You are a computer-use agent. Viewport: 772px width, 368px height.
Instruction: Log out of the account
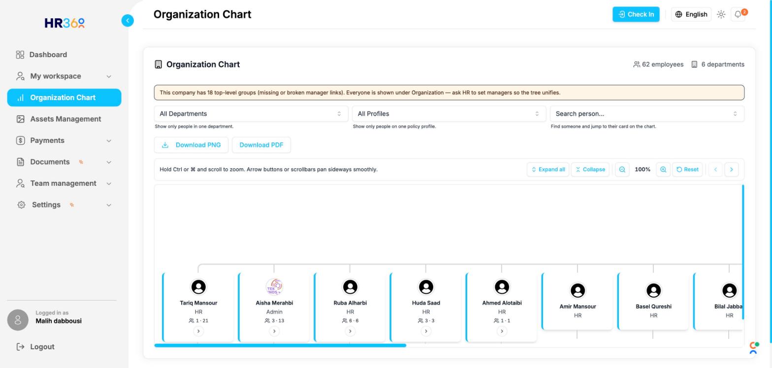point(35,347)
